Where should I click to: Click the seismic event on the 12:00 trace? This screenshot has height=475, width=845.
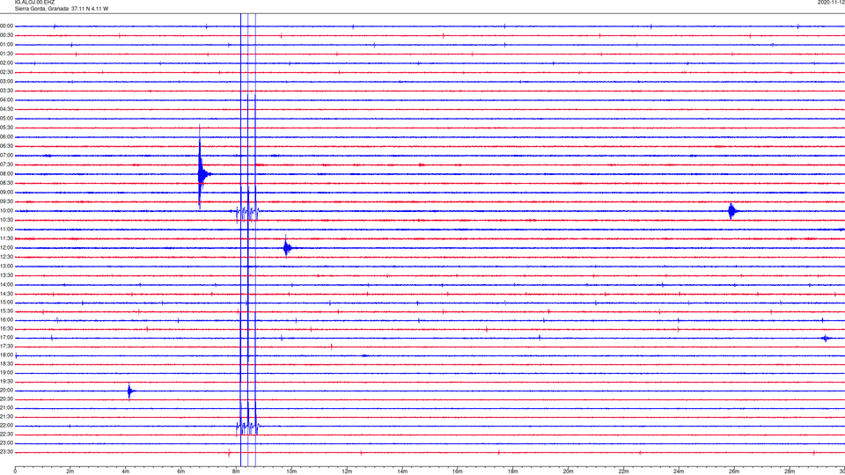click(x=288, y=248)
